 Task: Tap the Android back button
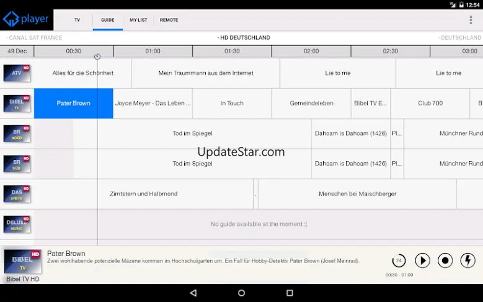(x=193, y=293)
